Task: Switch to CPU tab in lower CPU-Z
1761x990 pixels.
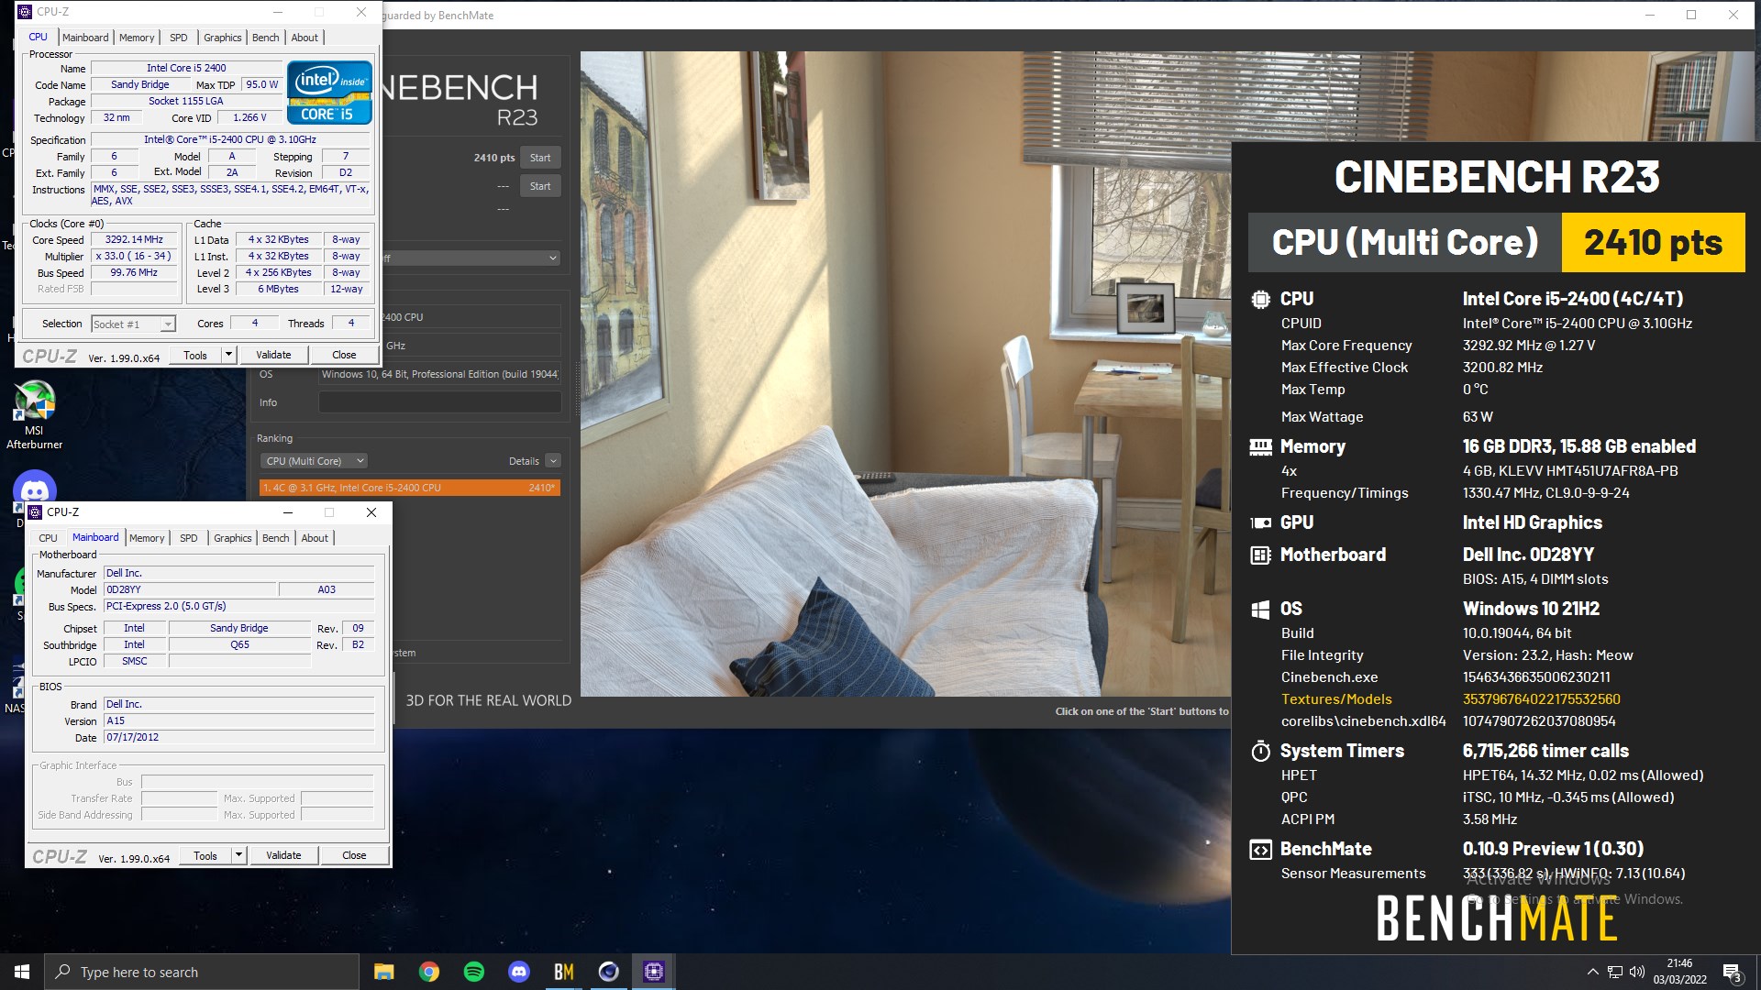Action: (x=48, y=538)
